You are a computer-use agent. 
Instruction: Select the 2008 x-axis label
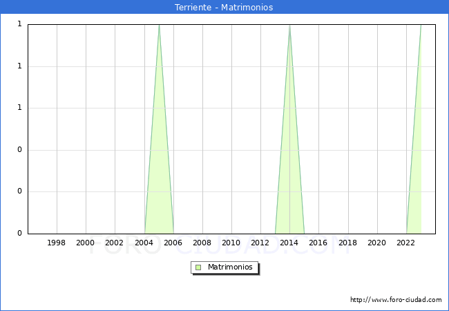202,243
